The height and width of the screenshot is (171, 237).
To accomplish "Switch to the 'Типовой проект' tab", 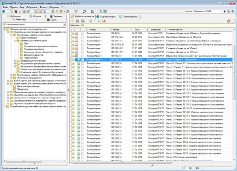I will (x=130, y=17).
